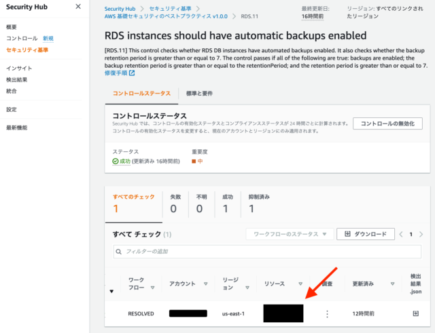This screenshot has height=333, width=435.
Task: Click the コントロールの無効化 button
Action: point(387,123)
